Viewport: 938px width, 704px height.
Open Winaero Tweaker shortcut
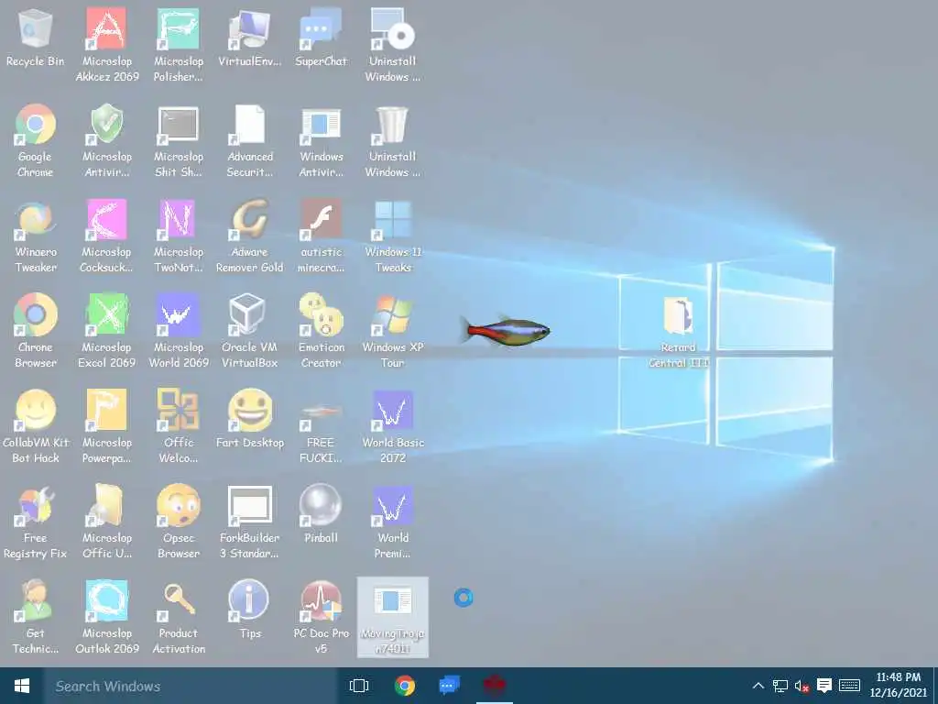[36, 236]
